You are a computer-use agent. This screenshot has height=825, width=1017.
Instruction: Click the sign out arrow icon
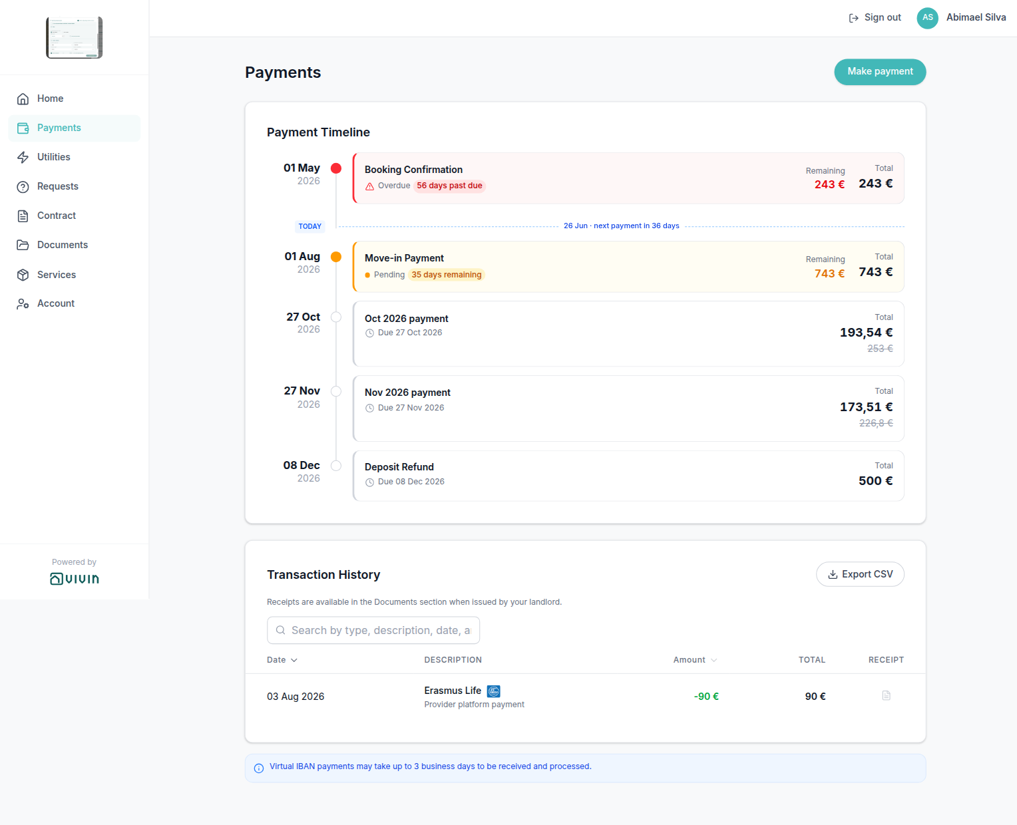coord(853,18)
